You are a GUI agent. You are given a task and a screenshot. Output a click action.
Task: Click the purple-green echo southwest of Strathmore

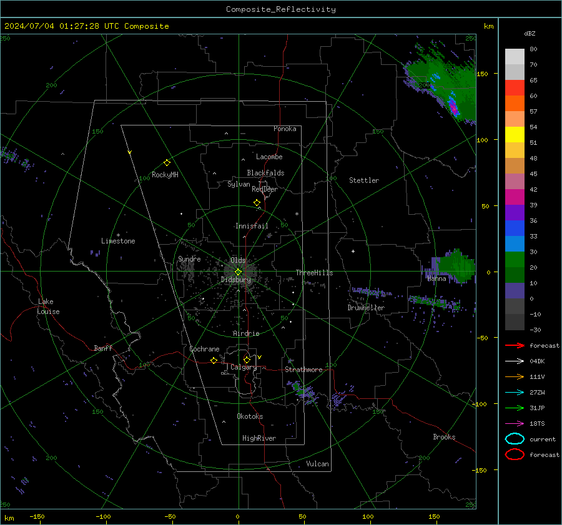click(x=302, y=391)
